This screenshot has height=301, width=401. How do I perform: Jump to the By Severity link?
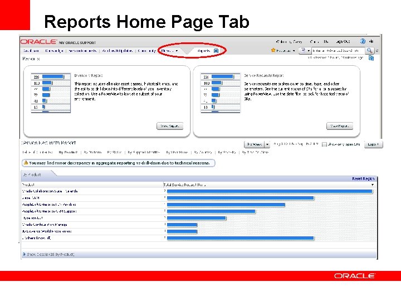(x=227, y=152)
